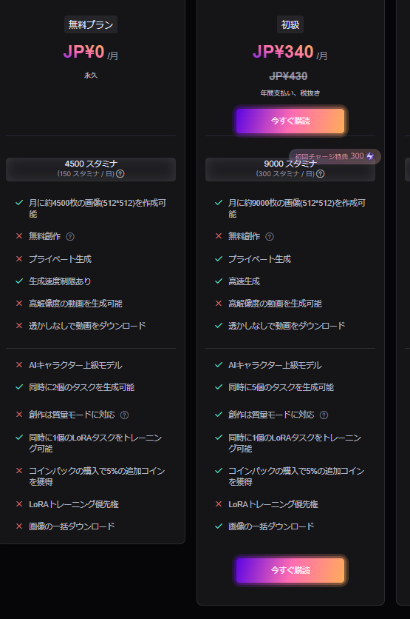Click the 4500 スタミナ box
Image resolution: width=410 pixels, height=619 pixels.
click(91, 170)
